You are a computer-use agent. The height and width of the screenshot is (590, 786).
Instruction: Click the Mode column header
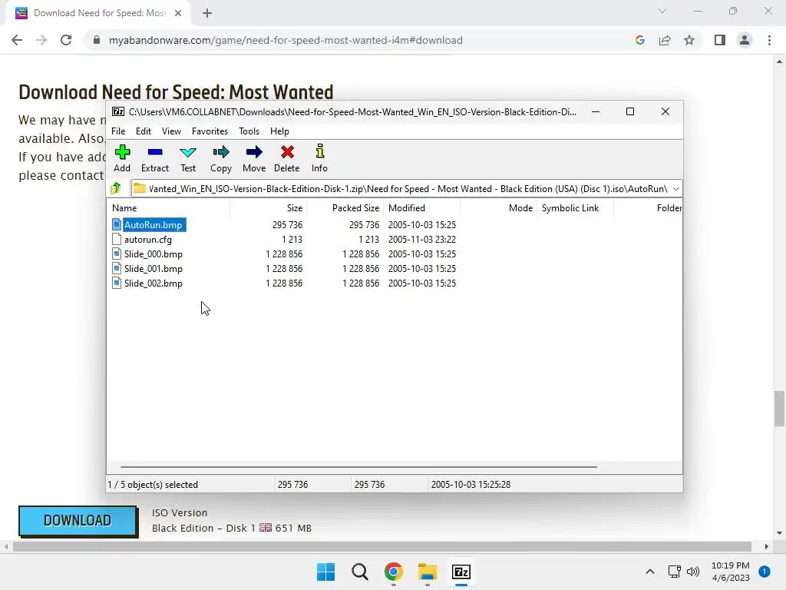tap(498, 207)
